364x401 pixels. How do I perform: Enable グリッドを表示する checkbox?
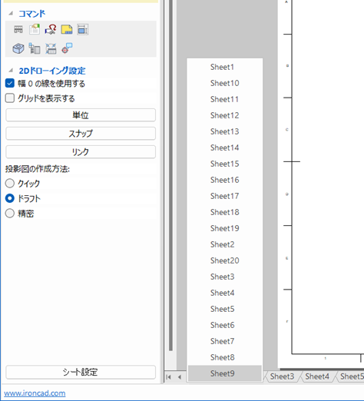(10, 98)
